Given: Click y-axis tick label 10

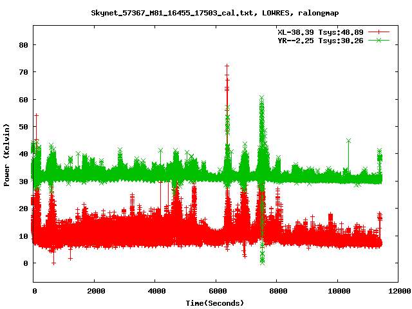Looking at the screenshot, I should pyautogui.click(x=23, y=236).
